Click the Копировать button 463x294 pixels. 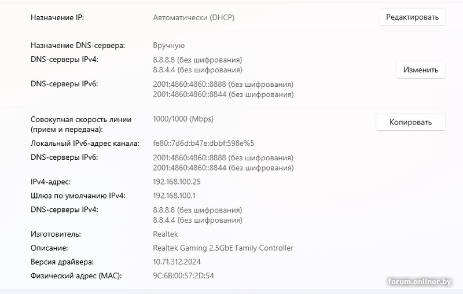click(410, 122)
